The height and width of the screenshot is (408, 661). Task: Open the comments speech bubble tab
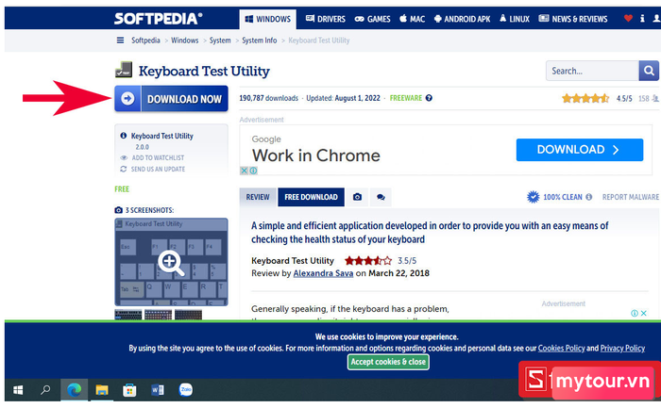click(x=381, y=197)
